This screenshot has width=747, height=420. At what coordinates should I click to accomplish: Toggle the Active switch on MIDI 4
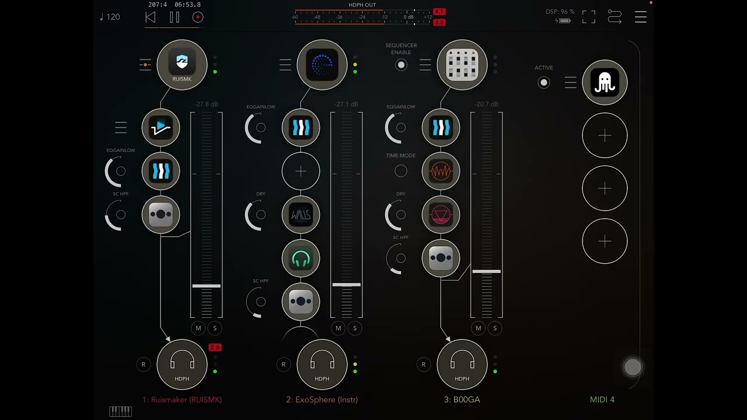(x=544, y=83)
